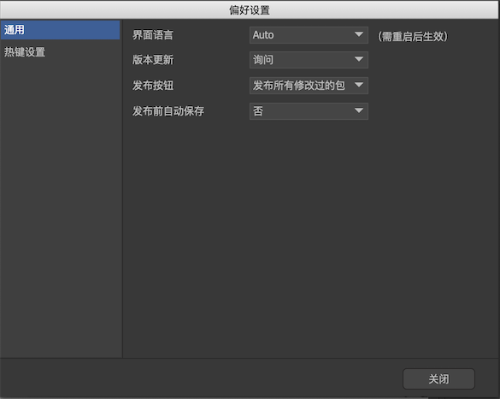Image resolution: width=500 pixels, height=399 pixels.
Task: Click the 发布按钮 label
Action: 153,86
